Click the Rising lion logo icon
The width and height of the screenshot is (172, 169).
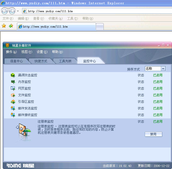7,45
